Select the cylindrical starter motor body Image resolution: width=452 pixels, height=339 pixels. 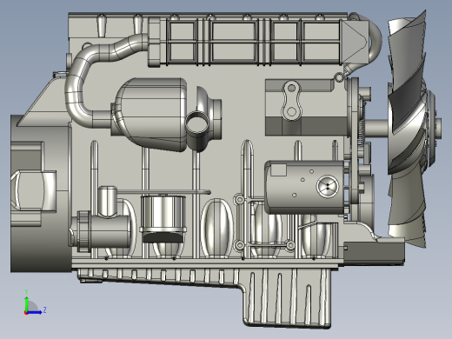[304, 188]
